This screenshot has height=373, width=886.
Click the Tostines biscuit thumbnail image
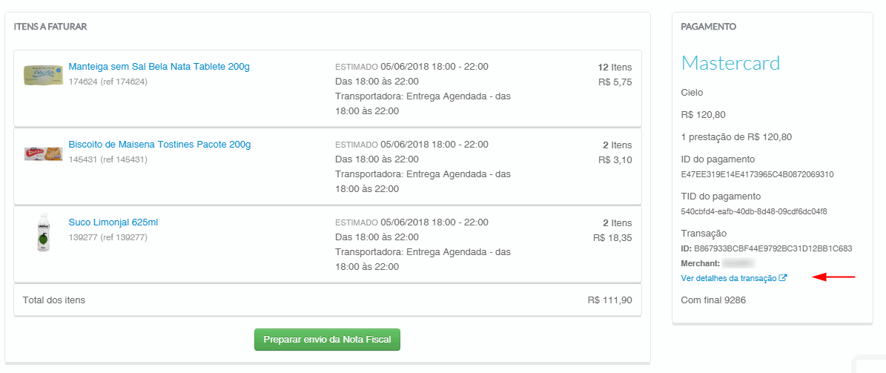(43, 154)
